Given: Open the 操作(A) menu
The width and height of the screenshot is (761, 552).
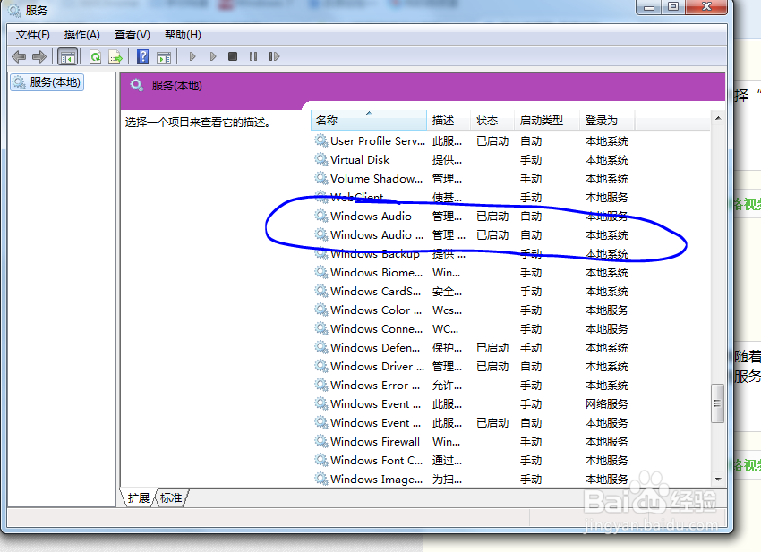Looking at the screenshot, I should 82,35.
